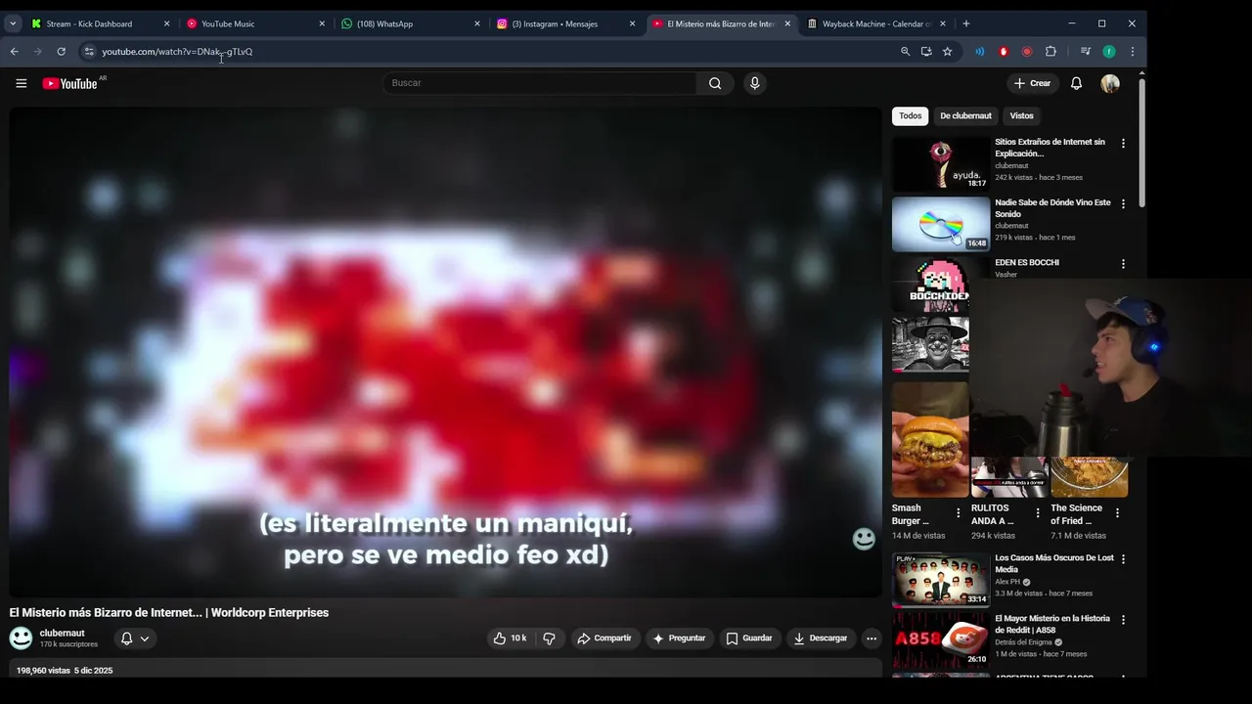
Task: Select the De clubernaut filter chip
Action: tap(965, 115)
